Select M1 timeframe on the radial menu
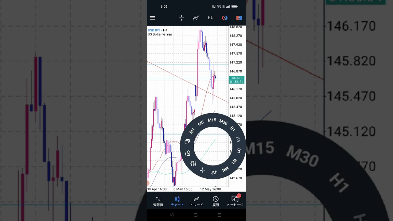This screenshot has height=221, width=393. click(x=192, y=131)
